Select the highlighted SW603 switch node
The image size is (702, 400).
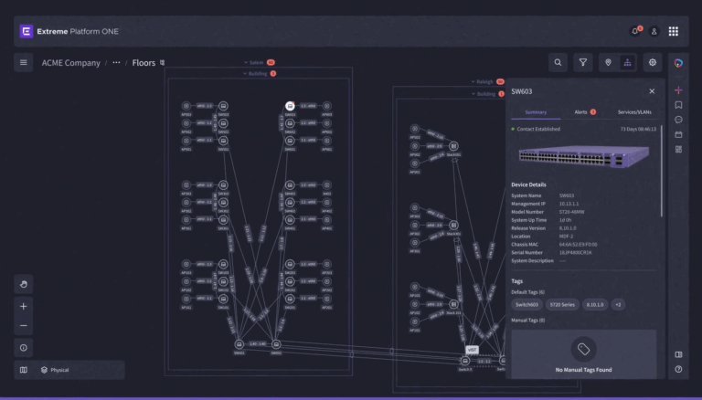[290, 106]
